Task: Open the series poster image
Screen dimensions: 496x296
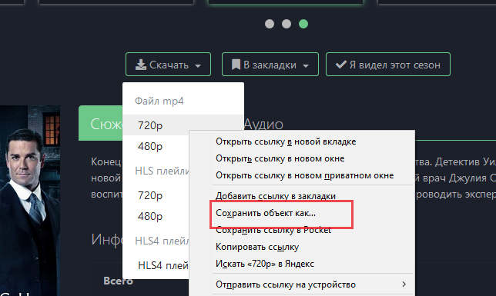Action: tap(30, 201)
